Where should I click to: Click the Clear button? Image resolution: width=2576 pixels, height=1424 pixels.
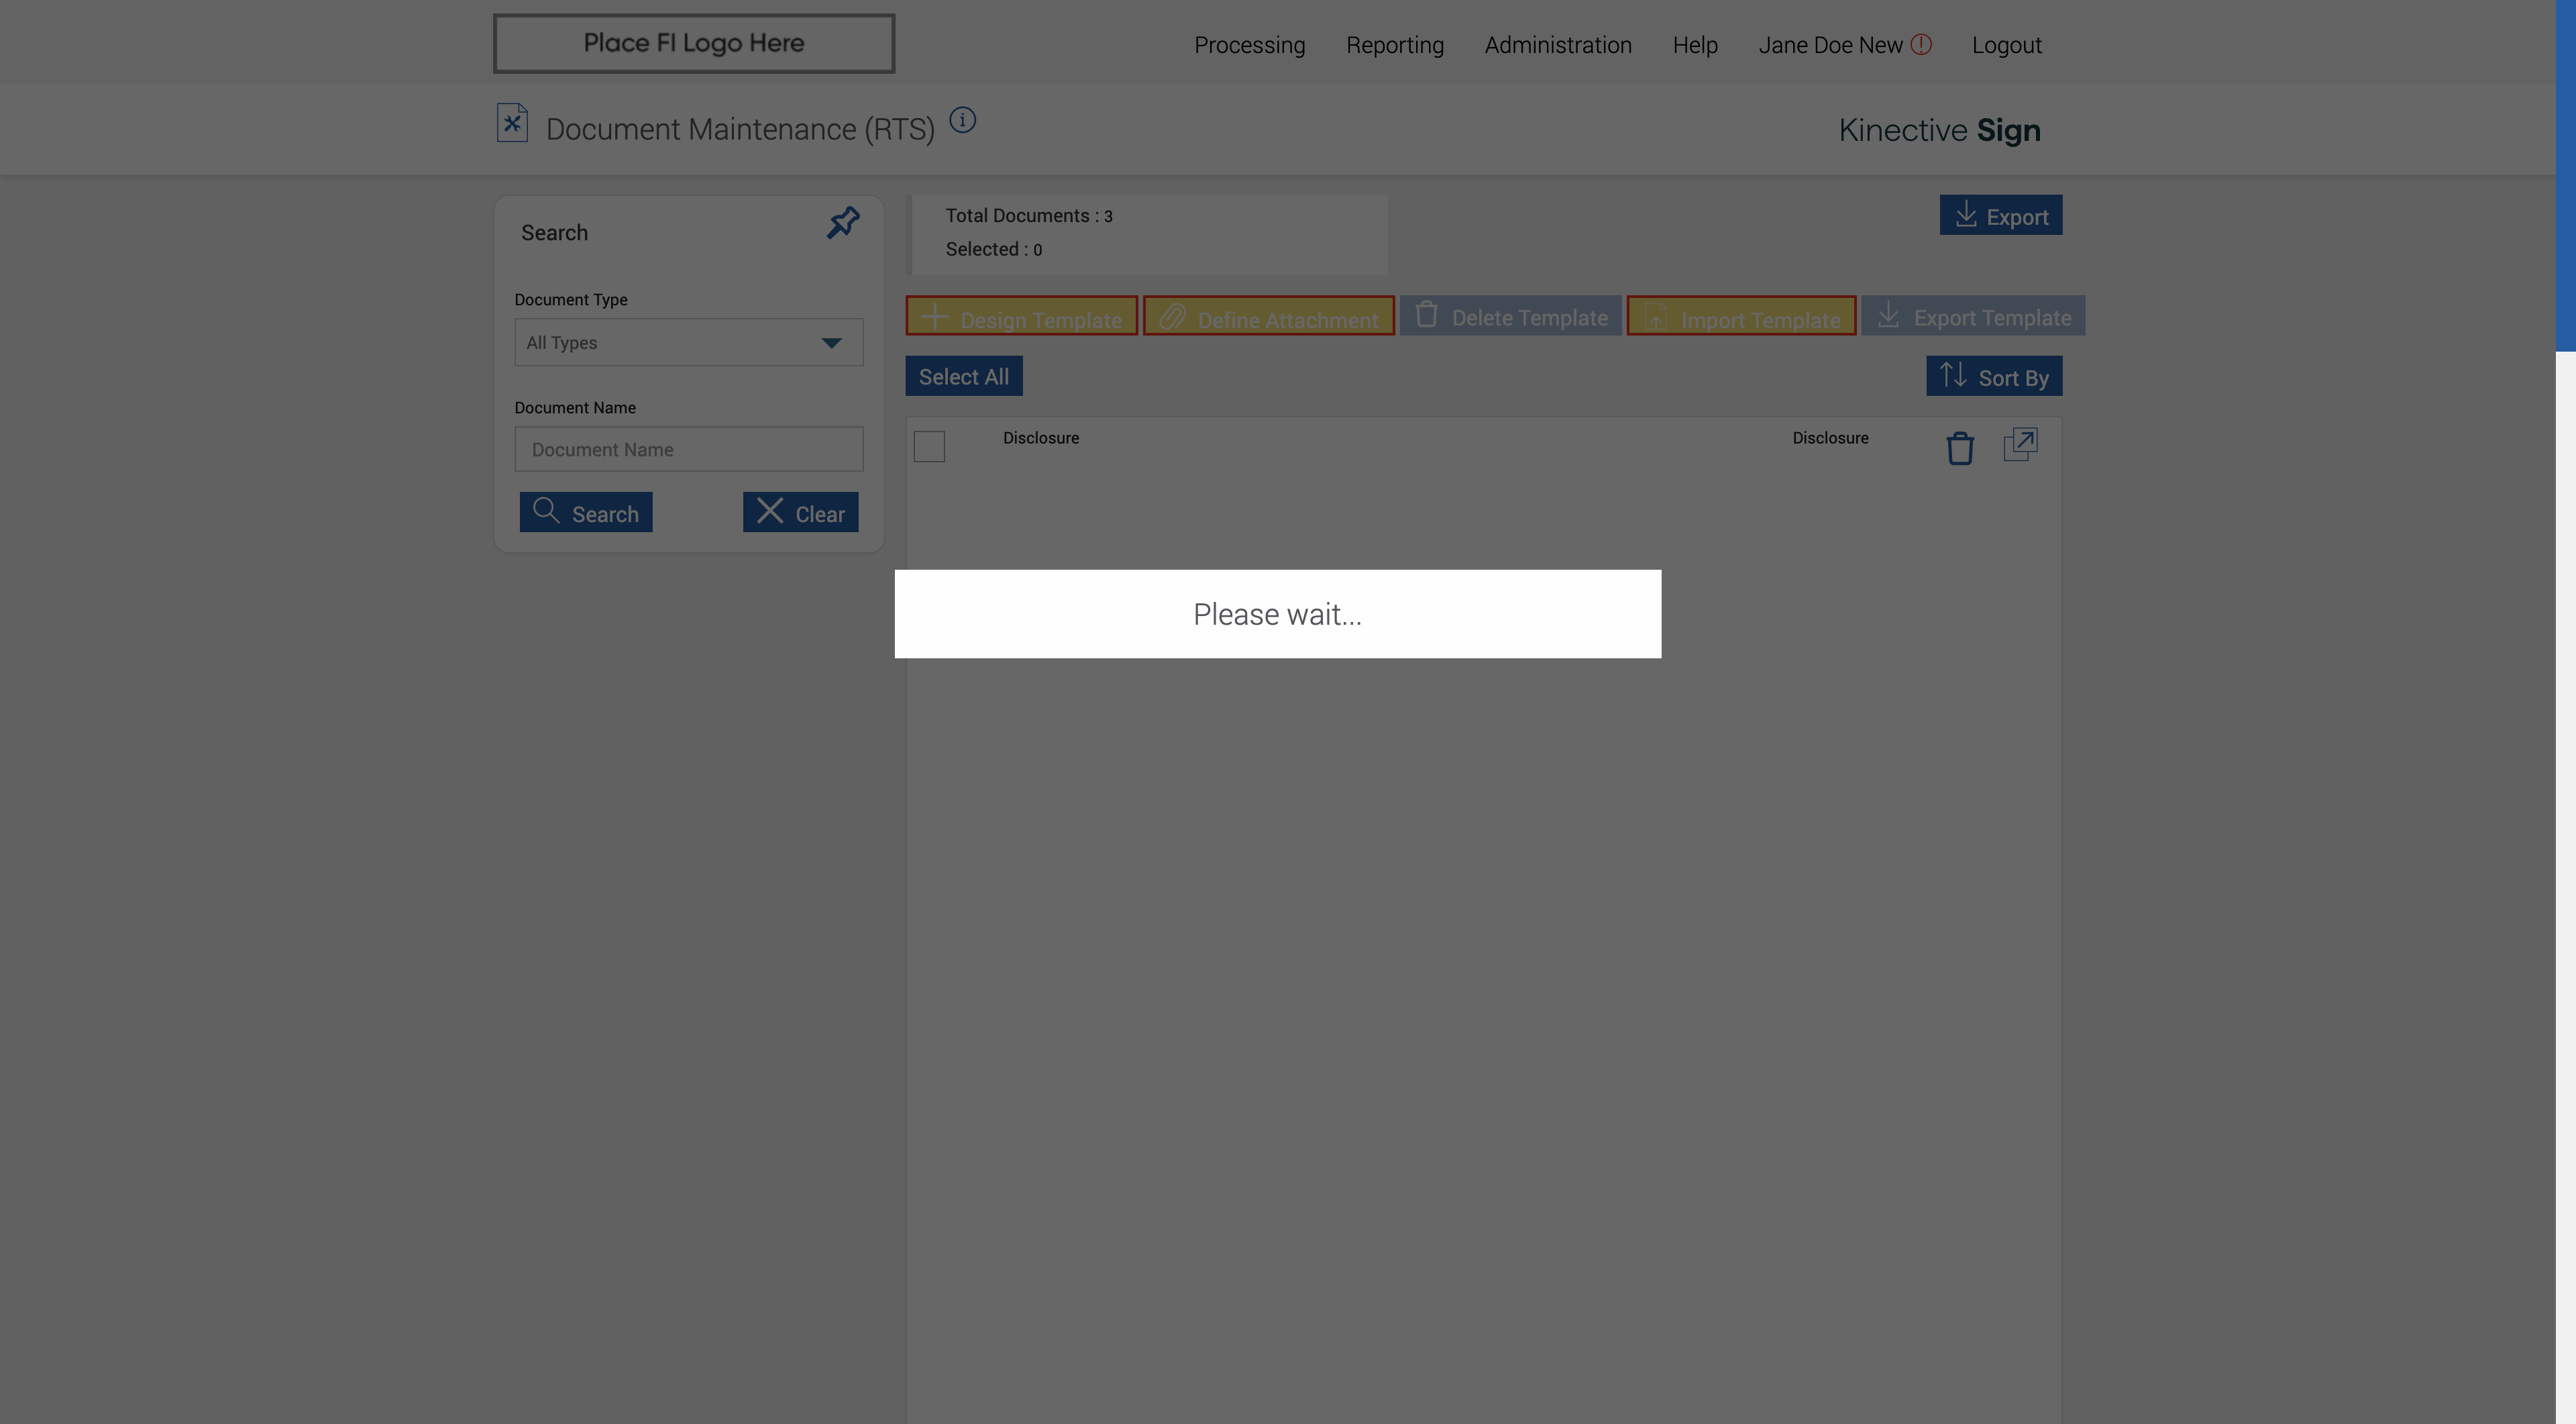(x=800, y=513)
